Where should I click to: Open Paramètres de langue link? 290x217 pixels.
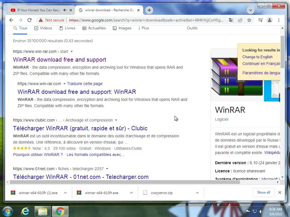[261, 73]
